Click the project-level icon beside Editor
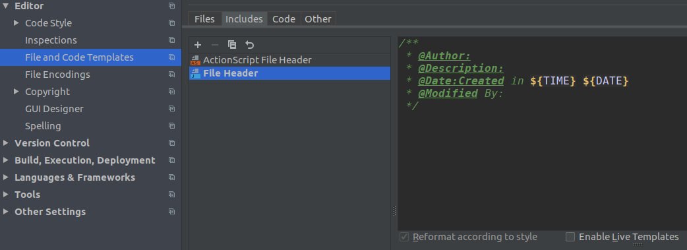687x250 pixels. pos(171,6)
